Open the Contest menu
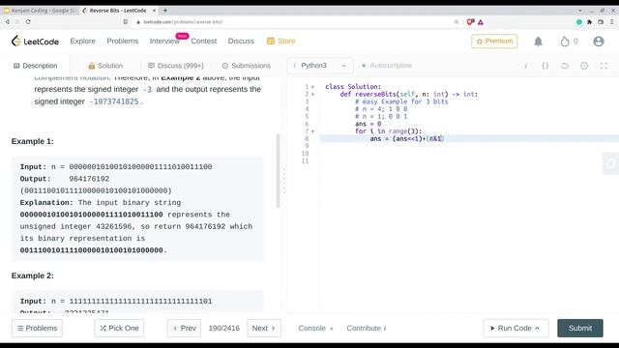This screenshot has height=348, width=619. click(x=204, y=41)
